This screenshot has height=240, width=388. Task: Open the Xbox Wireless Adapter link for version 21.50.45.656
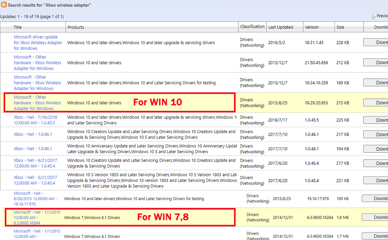point(37,62)
